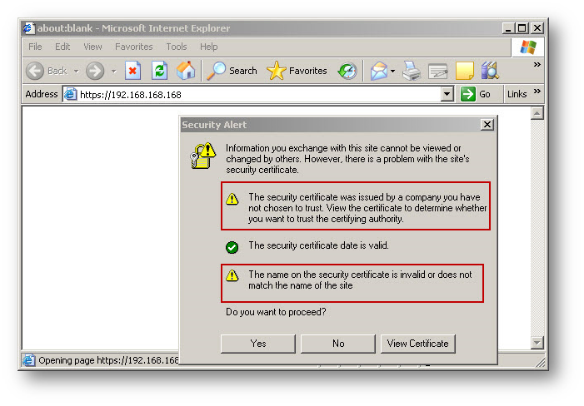Click the green checkmark beside certificate date
The width and height of the screenshot is (584, 406).
tap(232, 247)
